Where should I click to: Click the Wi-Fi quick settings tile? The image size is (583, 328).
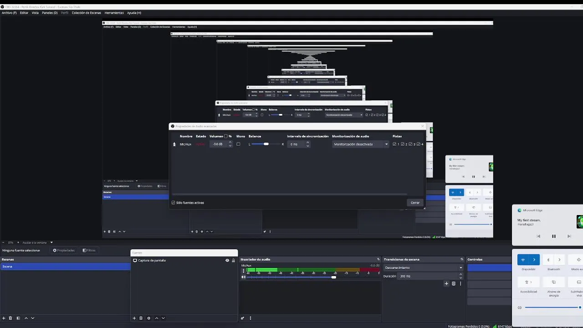[x=523, y=260]
